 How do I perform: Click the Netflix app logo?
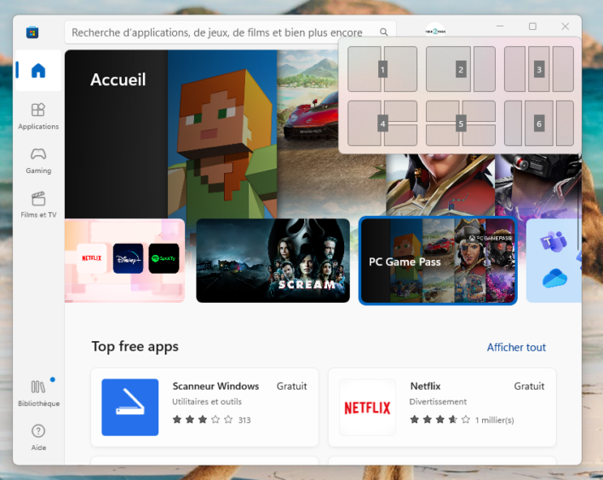tap(367, 408)
